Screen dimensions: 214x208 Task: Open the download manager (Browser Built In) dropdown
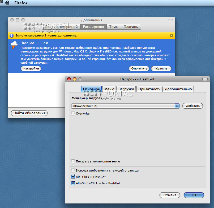[x=125, y=106]
